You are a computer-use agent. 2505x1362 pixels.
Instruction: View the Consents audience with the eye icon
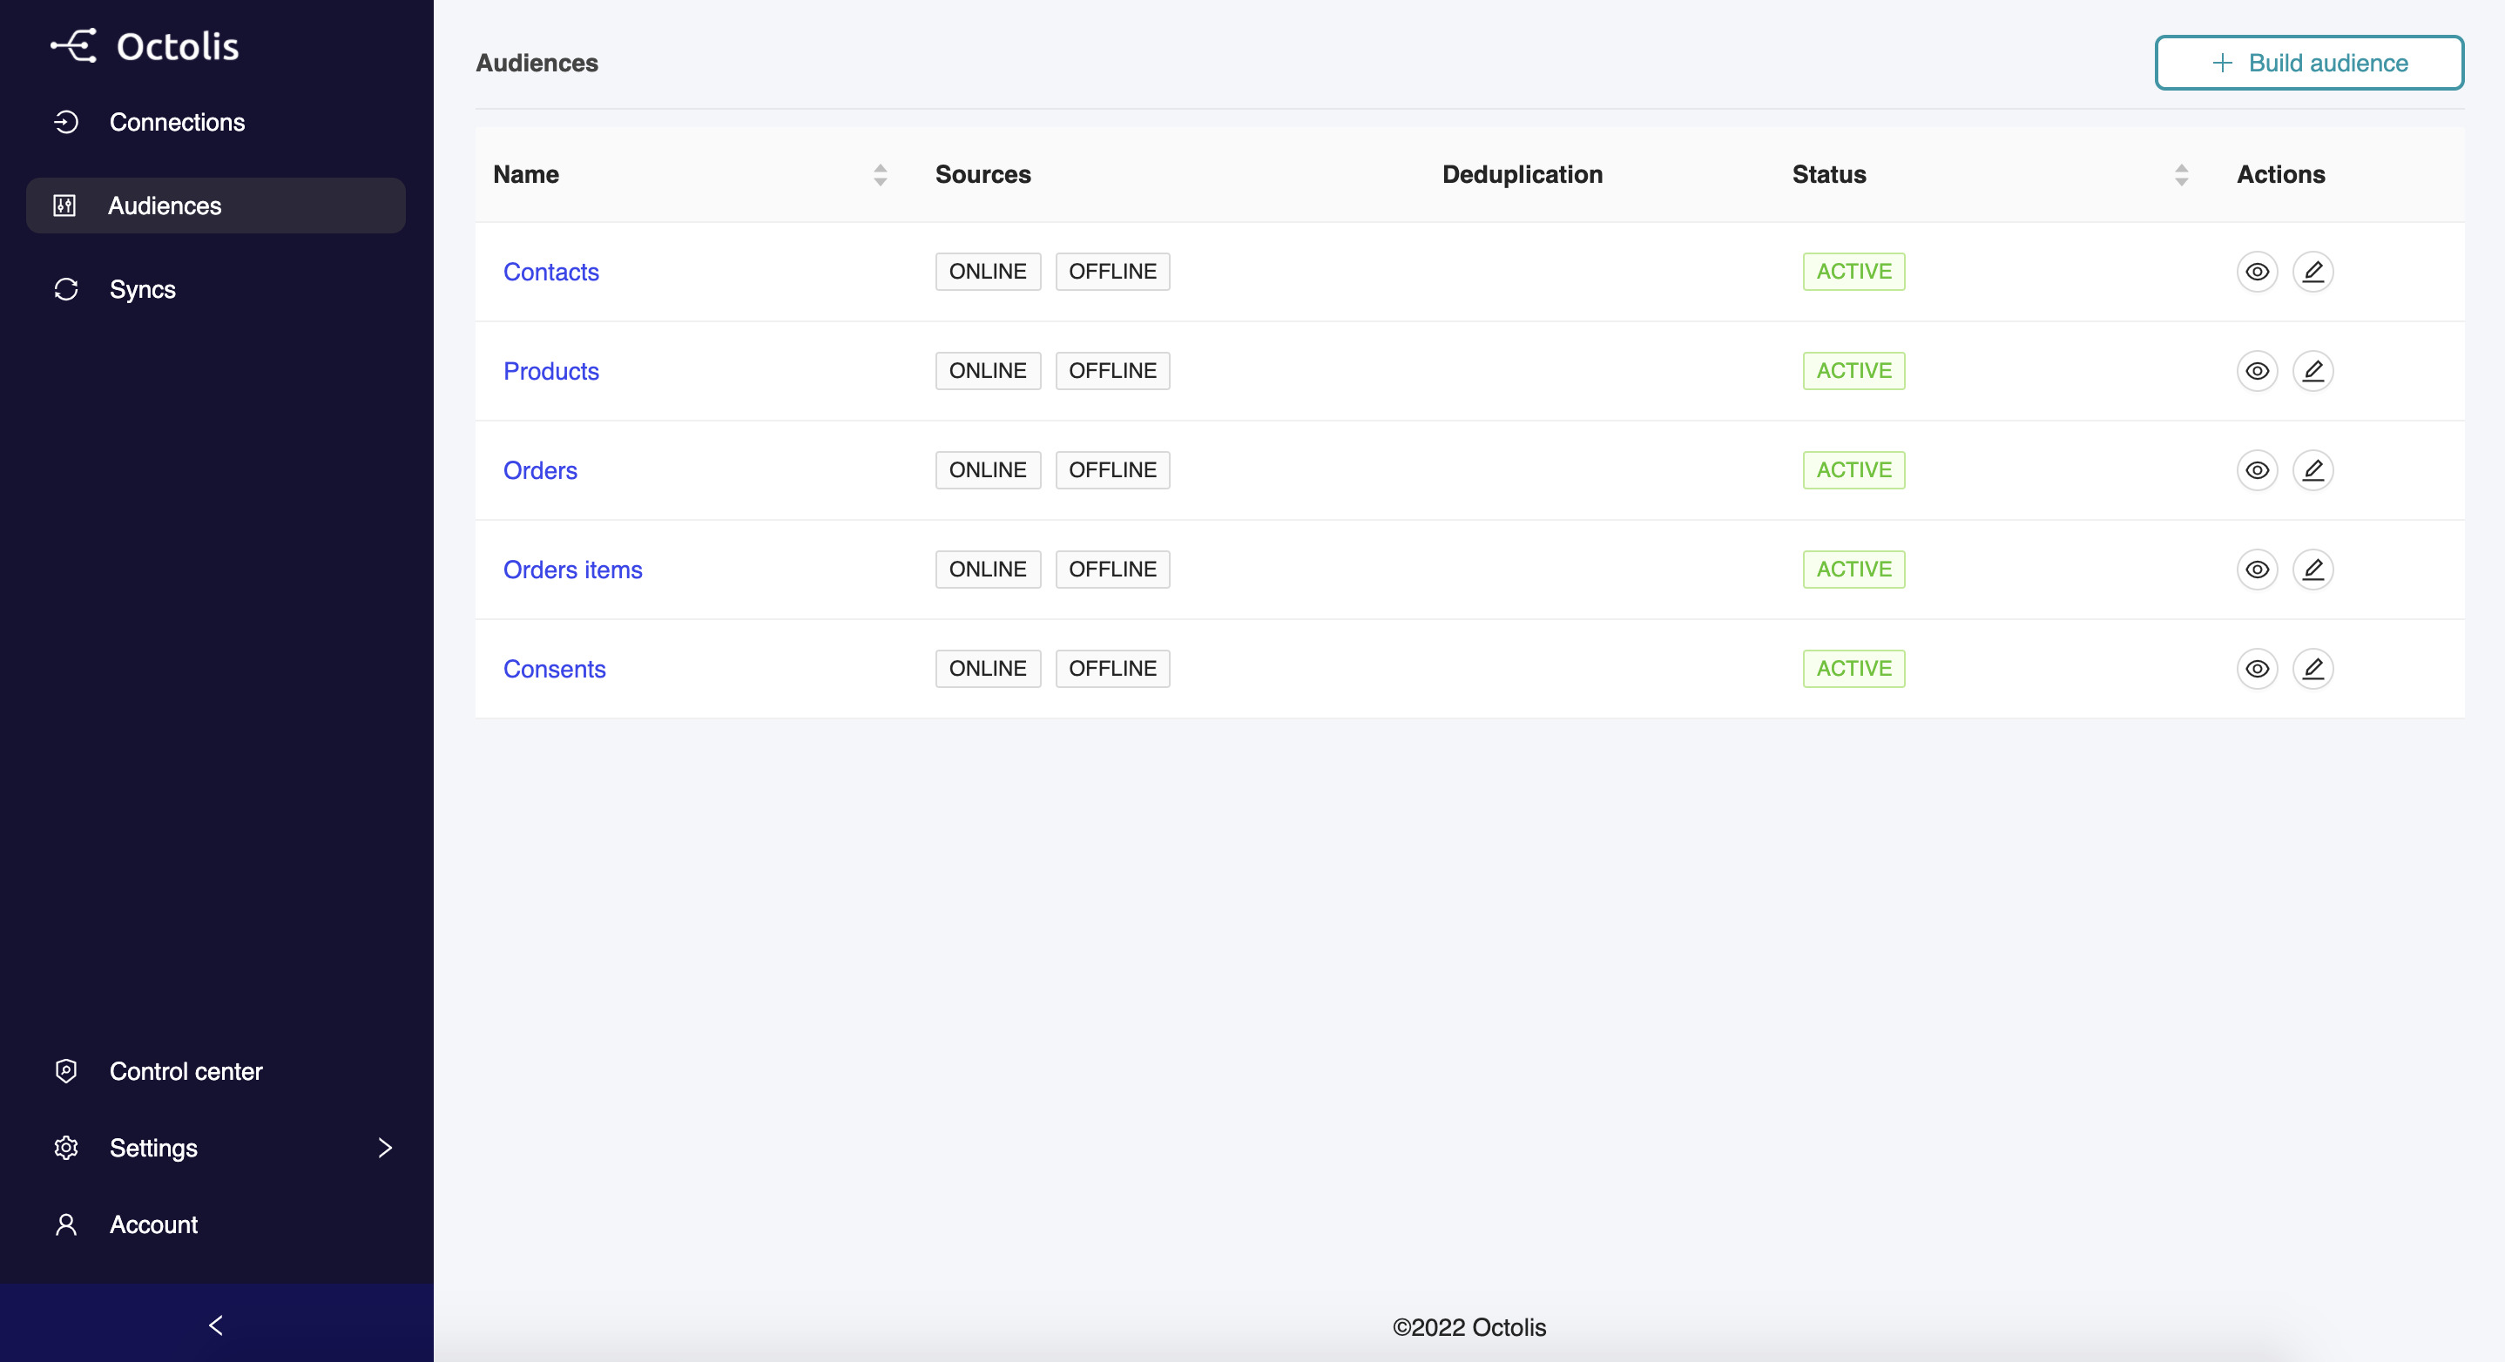click(2257, 669)
